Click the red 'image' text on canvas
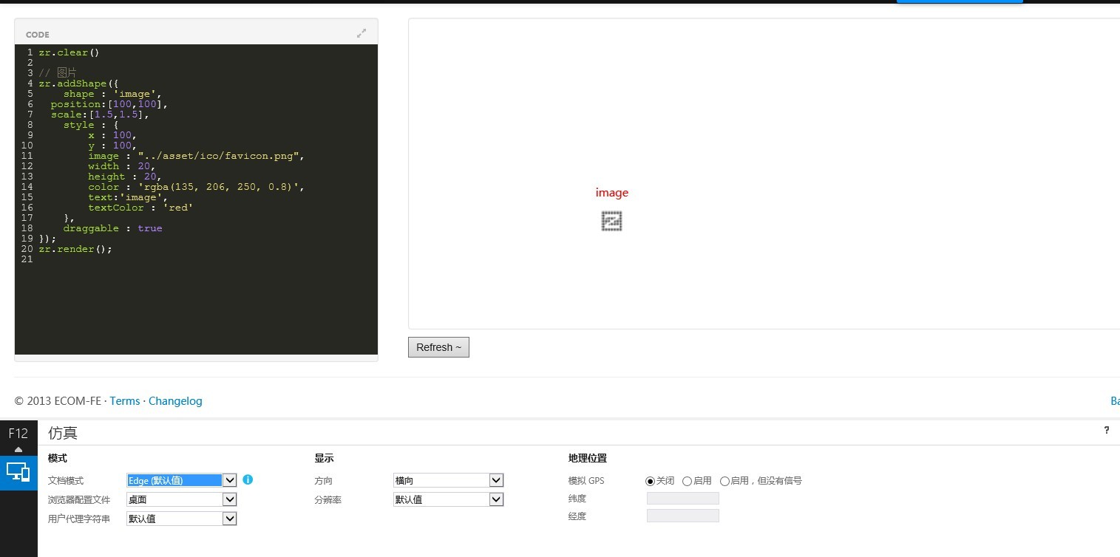The width and height of the screenshot is (1120, 557). [x=611, y=193]
